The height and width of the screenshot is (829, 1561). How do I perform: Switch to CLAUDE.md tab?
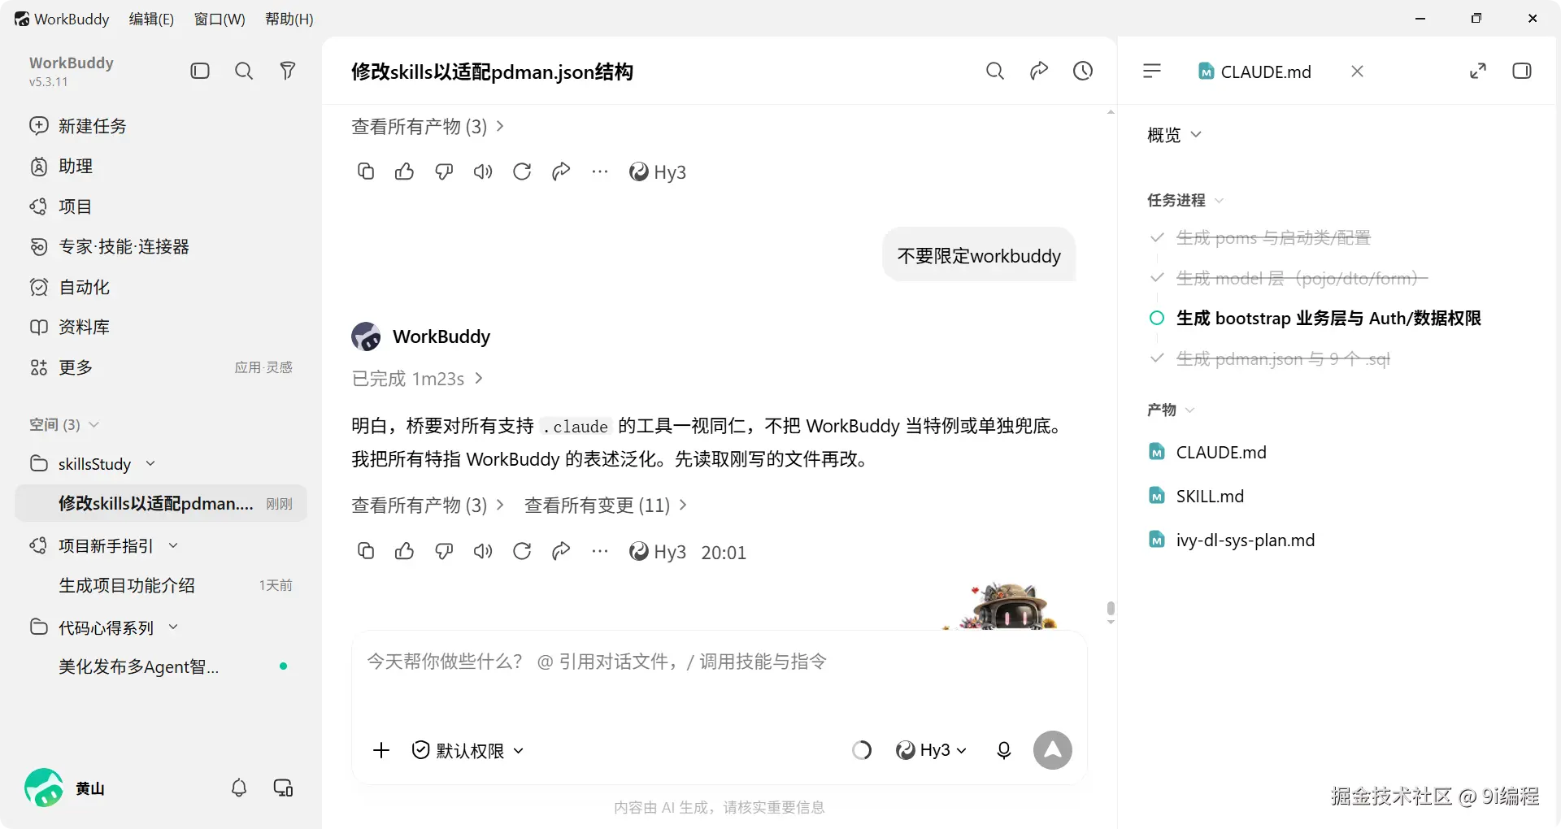(x=1255, y=72)
